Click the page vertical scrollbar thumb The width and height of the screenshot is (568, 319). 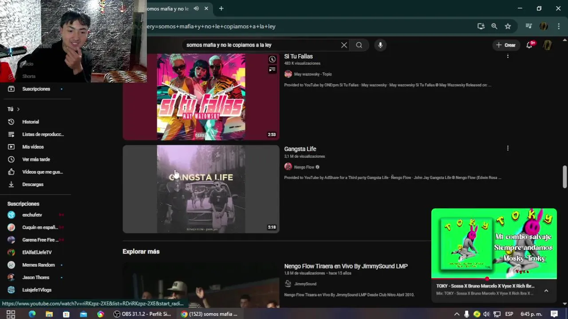(x=564, y=177)
